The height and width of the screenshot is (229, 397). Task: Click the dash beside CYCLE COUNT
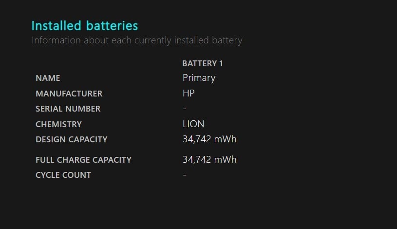[x=185, y=175]
